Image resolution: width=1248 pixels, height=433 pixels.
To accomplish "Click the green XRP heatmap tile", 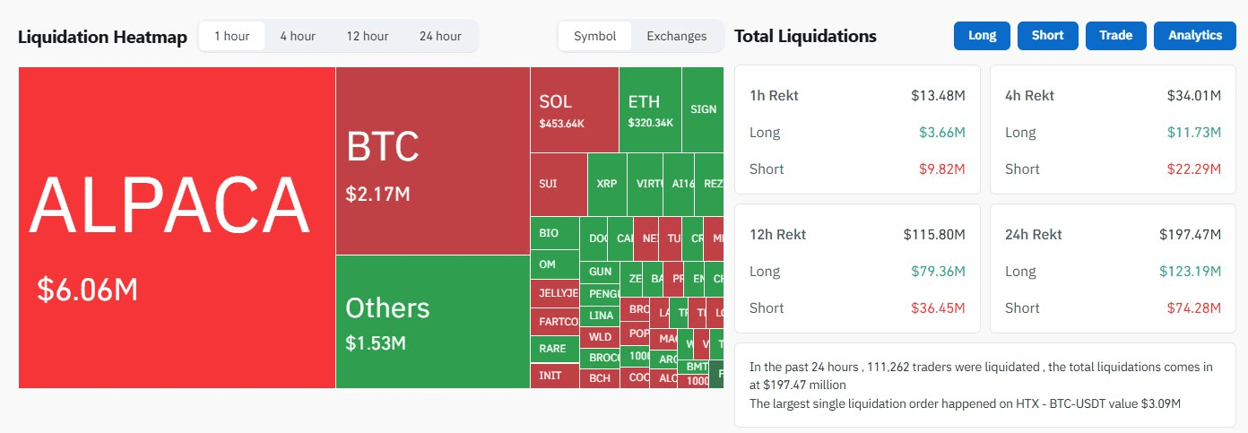I will (x=607, y=184).
